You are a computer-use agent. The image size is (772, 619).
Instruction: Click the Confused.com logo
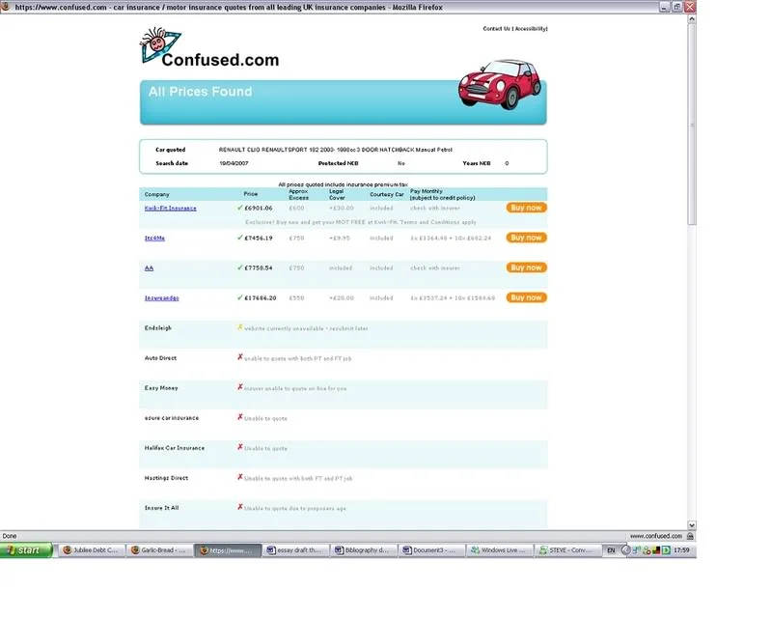pos(209,48)
